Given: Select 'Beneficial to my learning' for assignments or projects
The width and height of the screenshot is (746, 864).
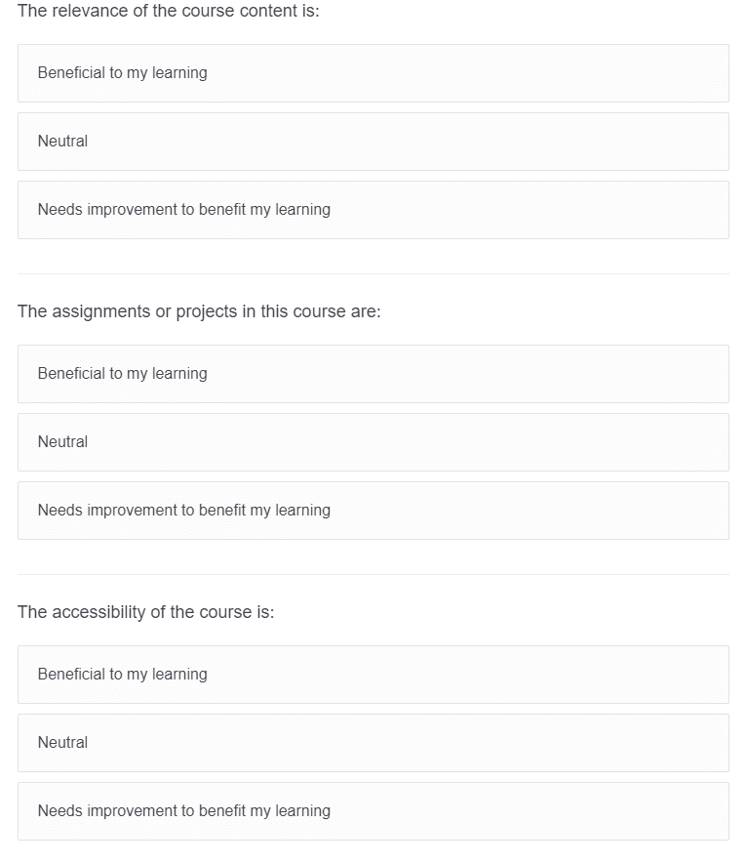Looking at the screenshot, I should [x=373, y=374].
